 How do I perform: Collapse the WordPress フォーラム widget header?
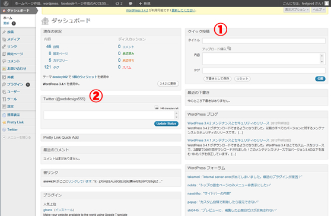point(256,168)
